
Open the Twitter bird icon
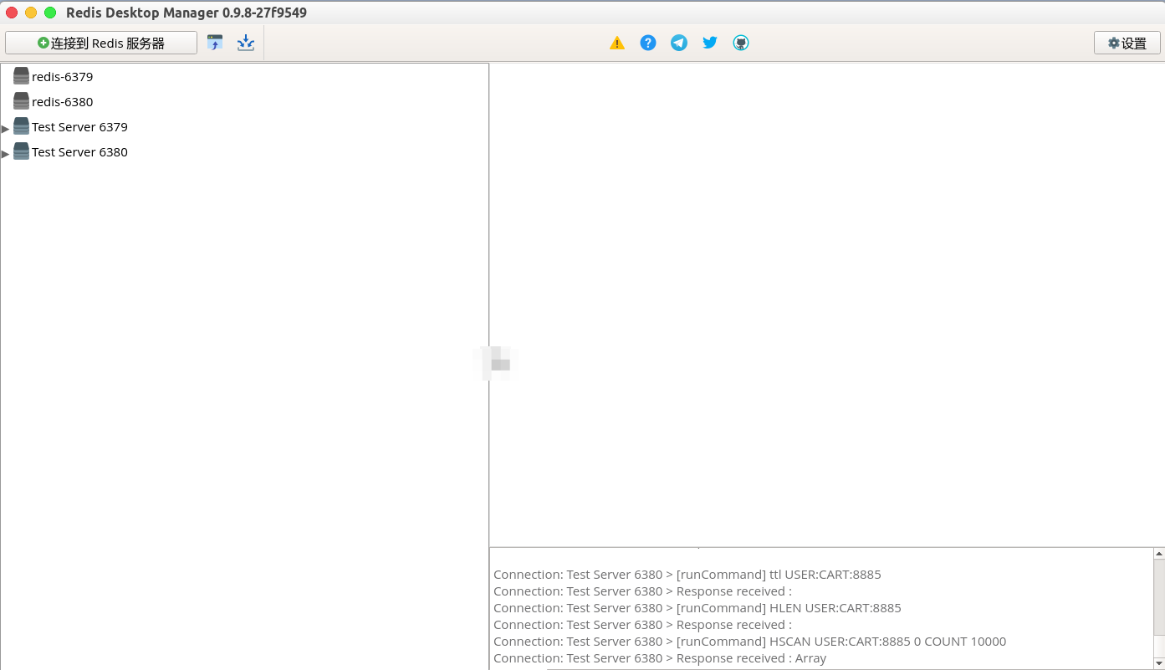710,43
